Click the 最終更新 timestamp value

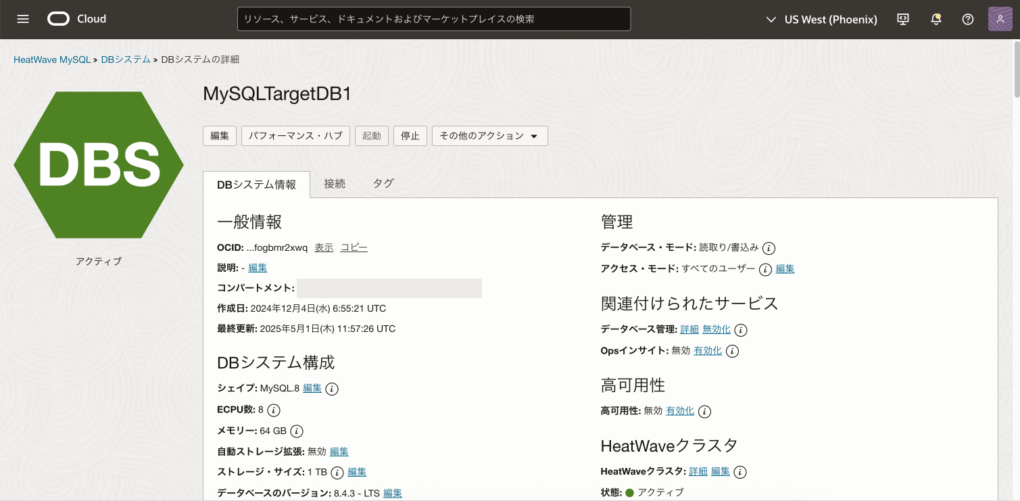326,329
